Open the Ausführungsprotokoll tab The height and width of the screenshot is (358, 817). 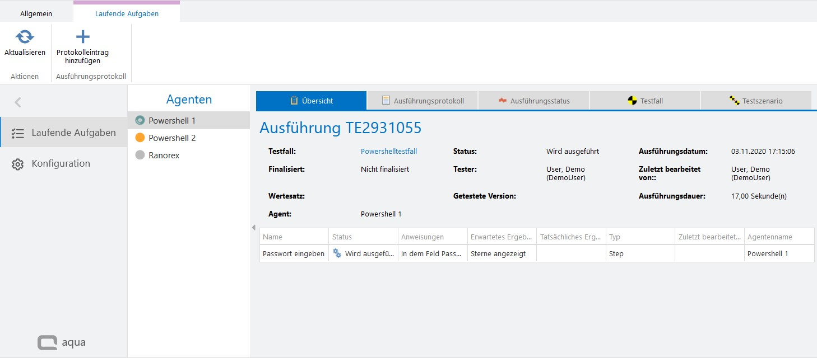pyautogui.click(x=423, y=101)
